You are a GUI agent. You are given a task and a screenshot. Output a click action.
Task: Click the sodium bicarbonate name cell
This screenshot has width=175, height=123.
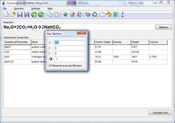pos(38,62)
